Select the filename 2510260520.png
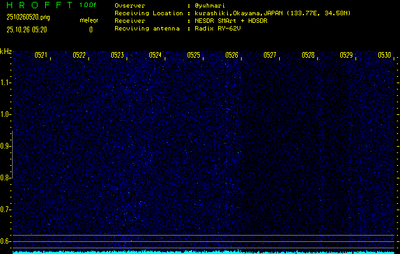This screenshot has height=254, width=400. tap(29, 17)
